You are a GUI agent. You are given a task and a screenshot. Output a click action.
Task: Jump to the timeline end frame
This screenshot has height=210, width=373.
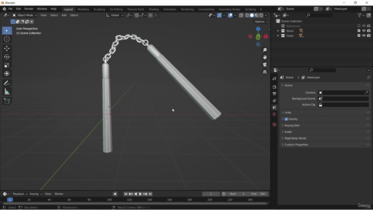(x=150, y=194)
